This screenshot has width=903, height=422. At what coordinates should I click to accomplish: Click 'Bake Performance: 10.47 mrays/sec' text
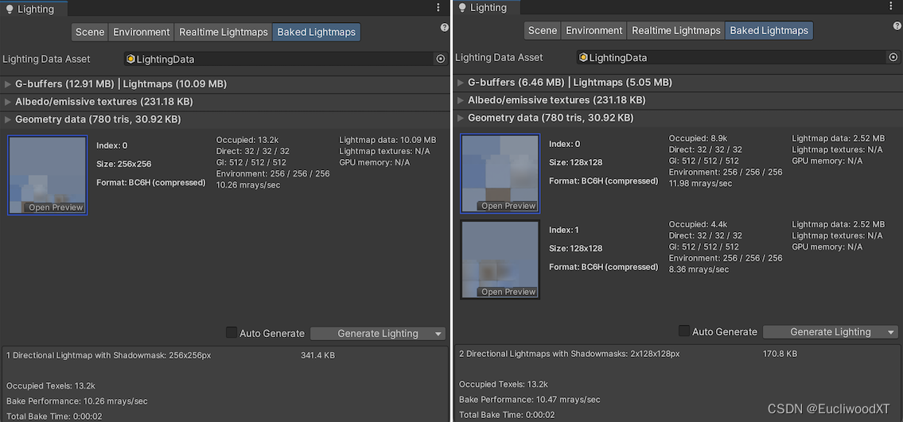[x=530, y=400]
